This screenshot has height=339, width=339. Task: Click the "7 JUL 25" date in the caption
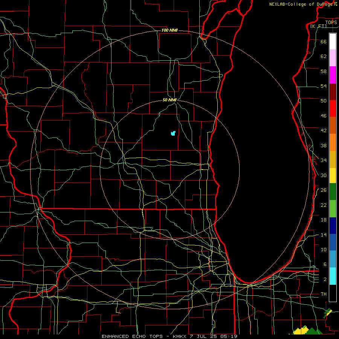click(x=204, y=336)
